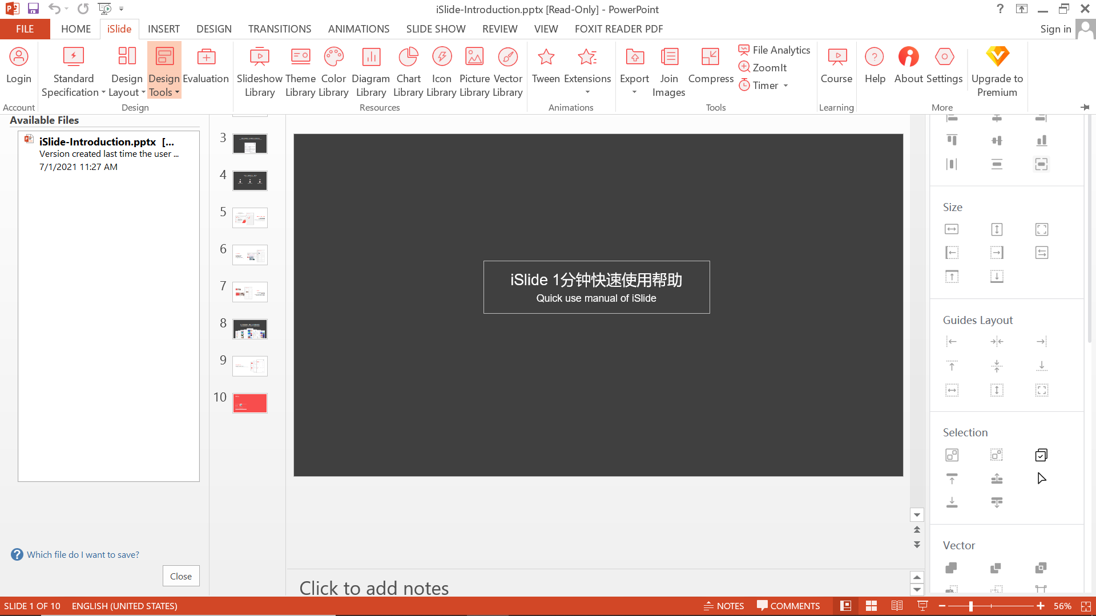1096x616 pixels.
Task: Open the Join Images tool
Action: 668,72
